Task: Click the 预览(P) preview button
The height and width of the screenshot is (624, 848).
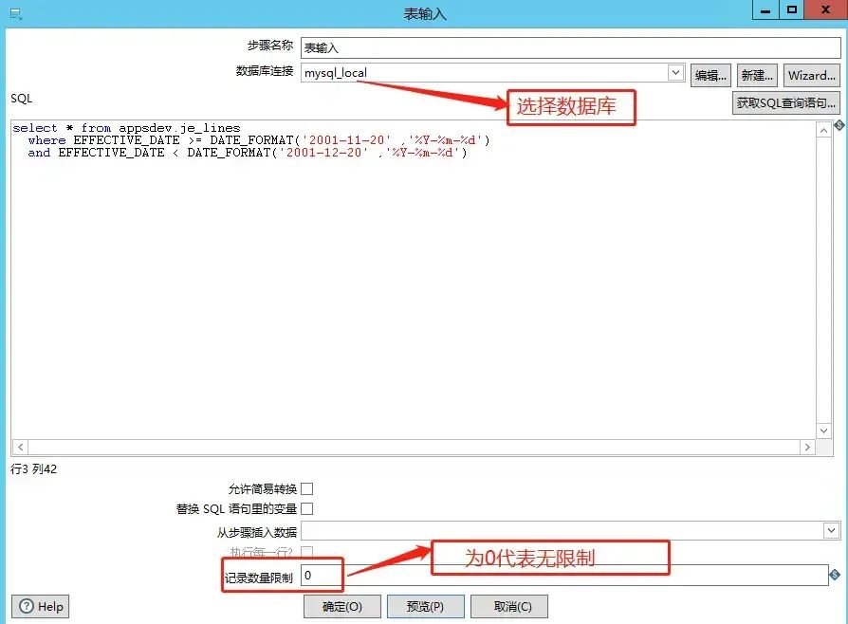Action: [425, 607]
